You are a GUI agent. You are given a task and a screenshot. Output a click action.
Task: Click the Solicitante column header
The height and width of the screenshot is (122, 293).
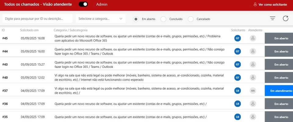(x=238, y=30)
